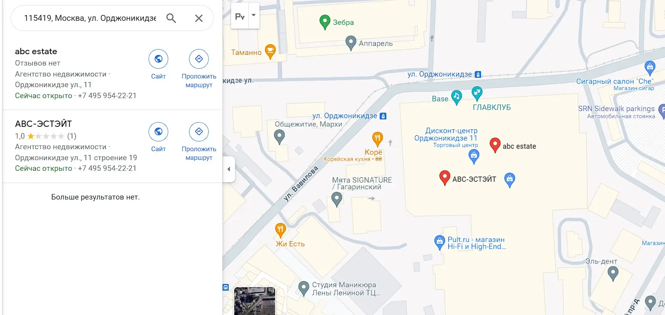Click the search magnifier icon
Image resolution: width=665 pixels, height=315 pixels.
click(x=171, y=18)
